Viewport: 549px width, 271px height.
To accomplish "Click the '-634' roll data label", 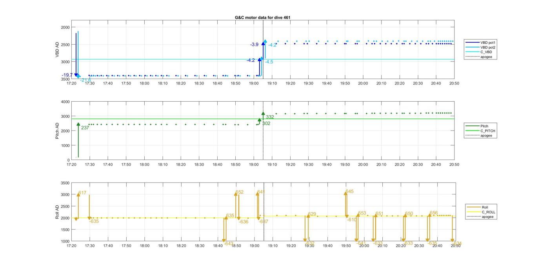I will (x=456, y=243).
